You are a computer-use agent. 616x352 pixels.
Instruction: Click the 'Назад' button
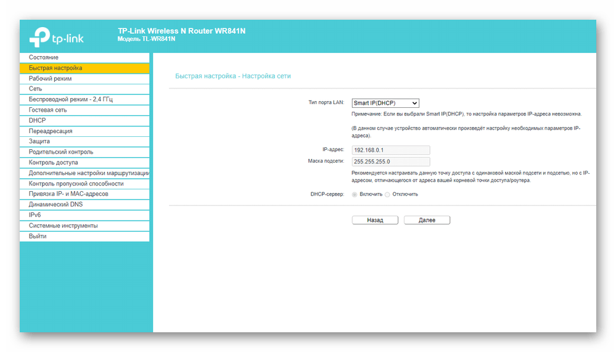(375, 220)
